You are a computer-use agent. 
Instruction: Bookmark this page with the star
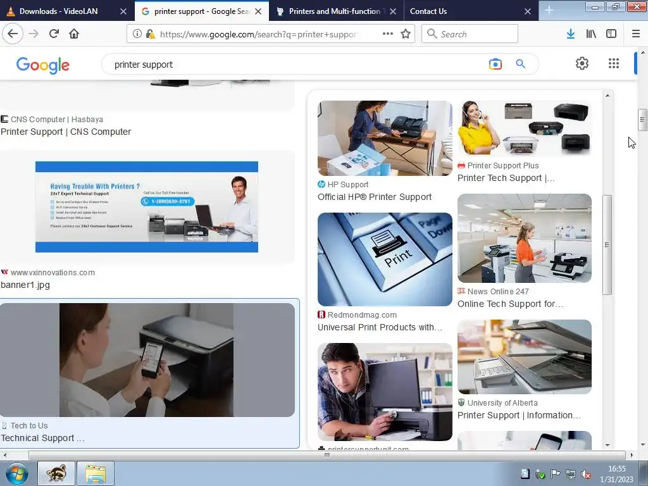click(406, 34)
